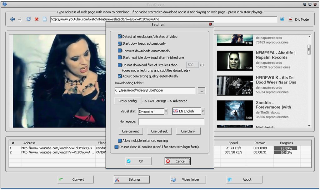Open the Visual skin Dynamine dropdown arrow

click(x=166, y=111)
